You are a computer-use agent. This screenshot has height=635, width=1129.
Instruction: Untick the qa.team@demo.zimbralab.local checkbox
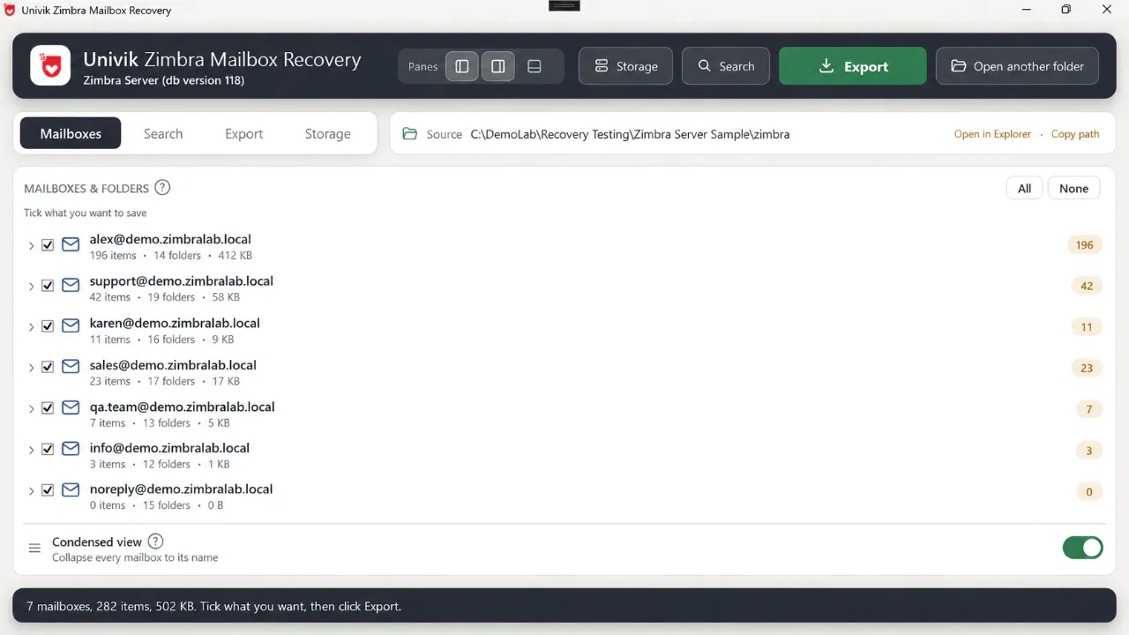click(x=48, y=408)
